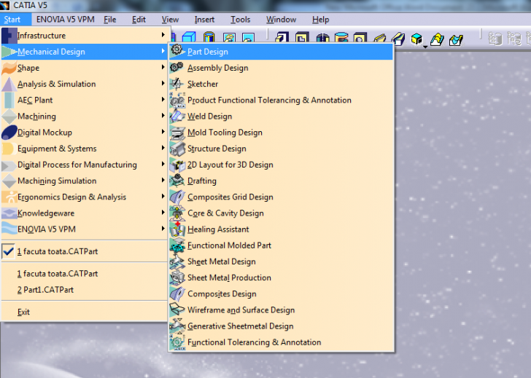Open the Window menu
The image size is (531, 378).
(x=281, y=20)
